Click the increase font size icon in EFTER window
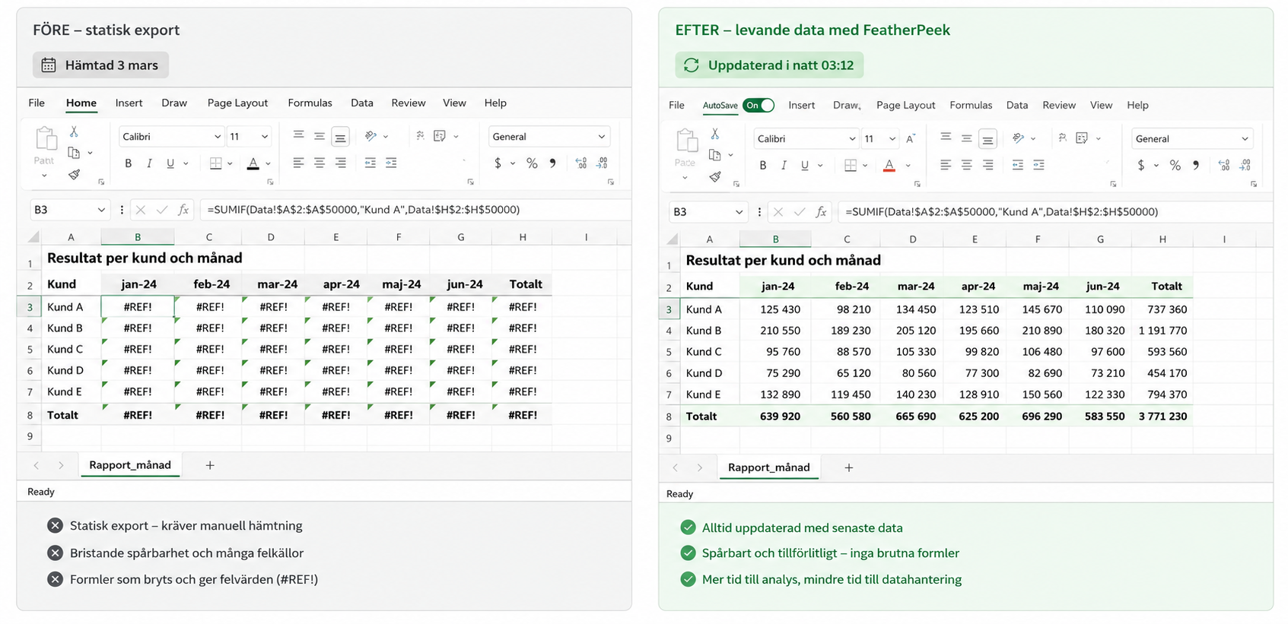The width and height of the screenshot is (1288, 624). point(911,138)
